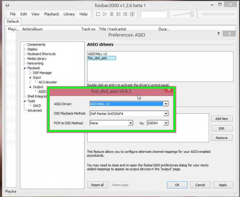This screenshot has width=240, height=197.
Task: Open the Playback menu
Action: pos(51,14)
